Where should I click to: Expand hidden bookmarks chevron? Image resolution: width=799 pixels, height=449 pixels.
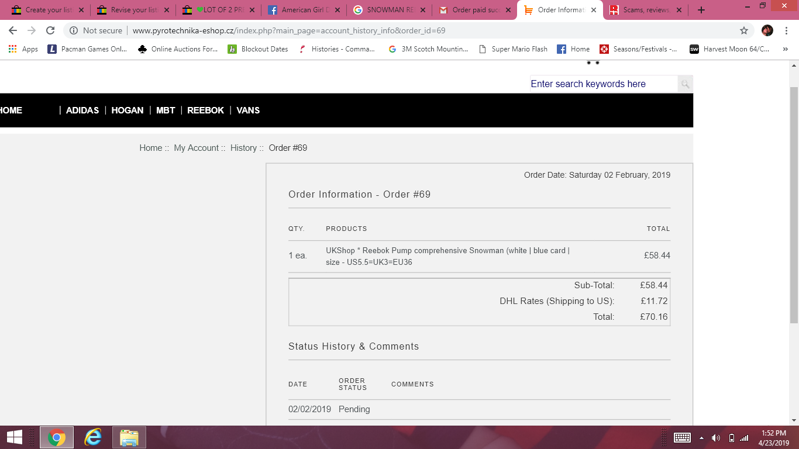tap(785, 49)
